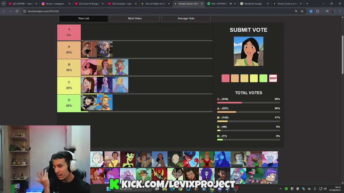Open the Chrome three-dot menu
Viewport: 344px width, 193px height.
340,11
